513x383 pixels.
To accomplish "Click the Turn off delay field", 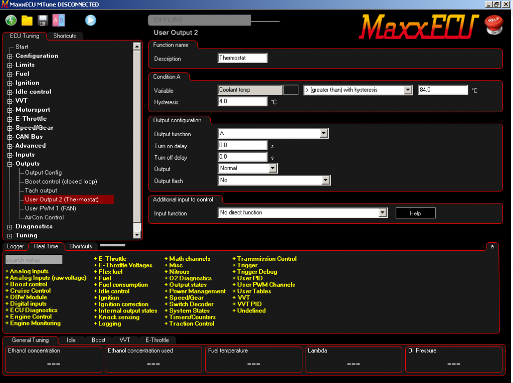I will [242, 157].
